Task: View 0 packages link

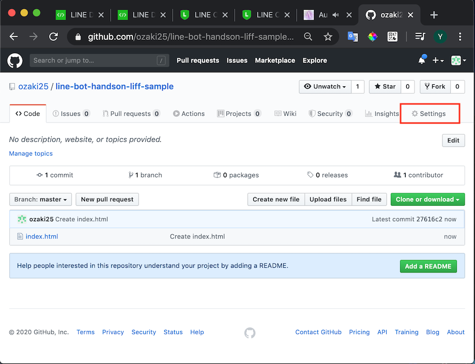Action: click(x=236, y=175)
